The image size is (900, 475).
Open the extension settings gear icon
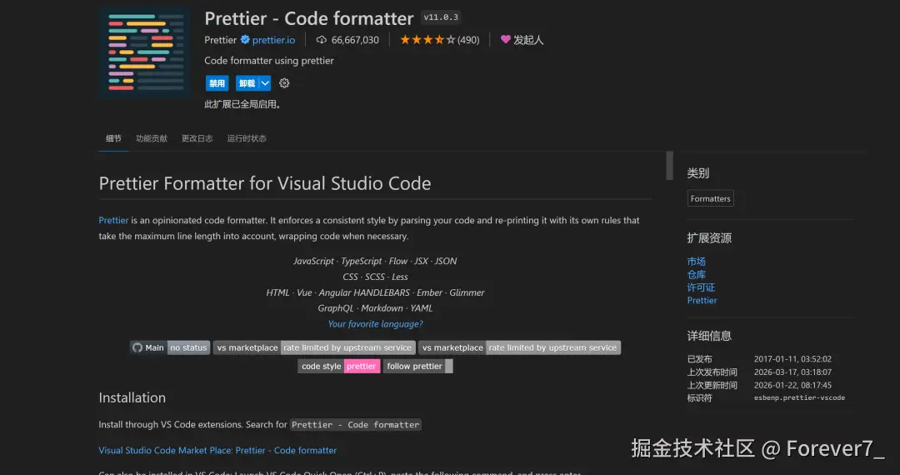point(284,83)
